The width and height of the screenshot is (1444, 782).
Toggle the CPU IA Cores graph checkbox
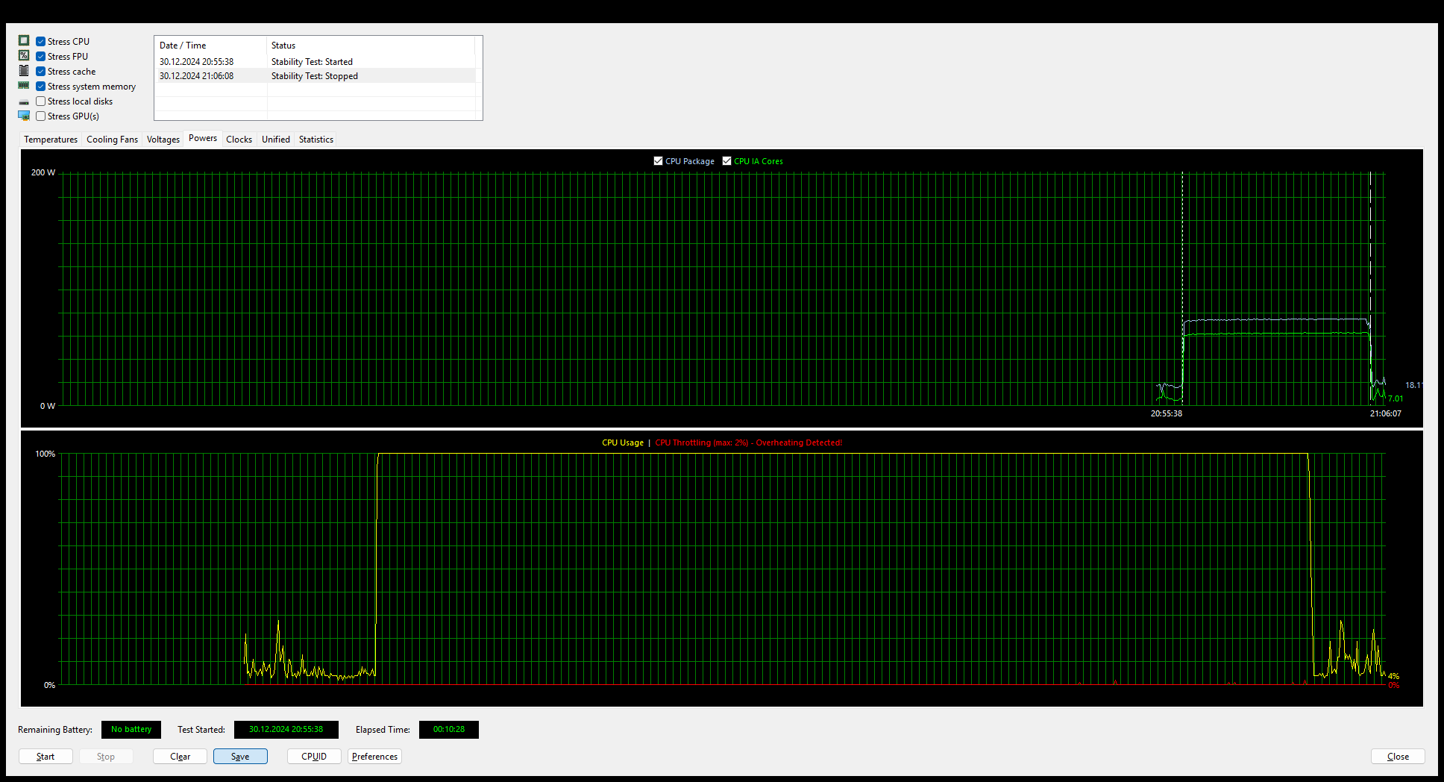point(726,161)
